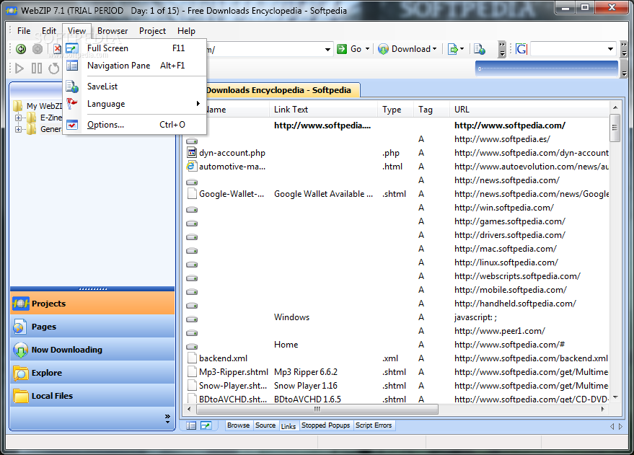Expand the Language submenu arrow
Viewport: 634px width, 455px height.
pos(198,103)
